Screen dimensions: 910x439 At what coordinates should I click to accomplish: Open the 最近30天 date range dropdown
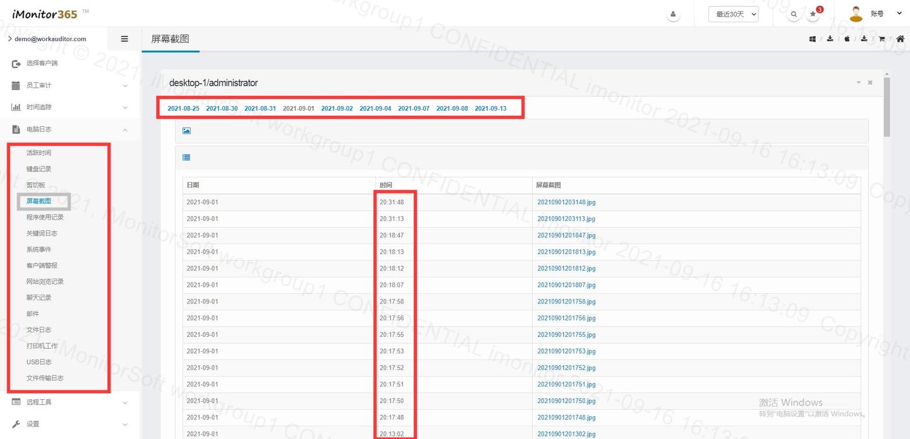(x=734, y=14)
